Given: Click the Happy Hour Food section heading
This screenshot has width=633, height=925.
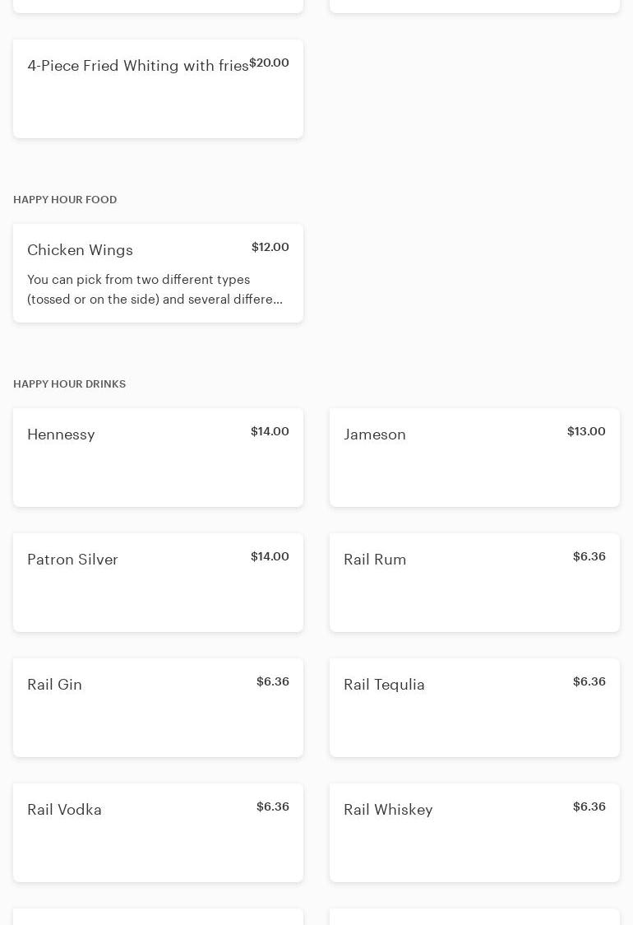Looking at the screenshot, I should pos(65,200).
